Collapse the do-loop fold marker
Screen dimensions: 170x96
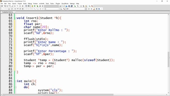coord(16,87)
